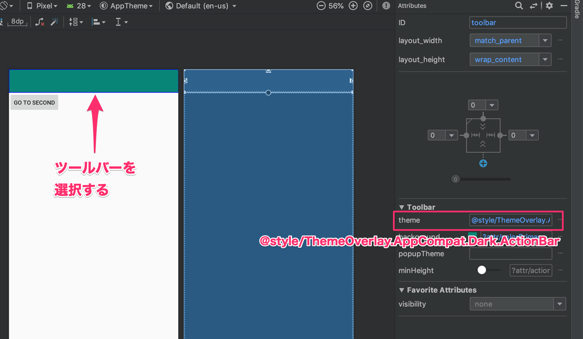Screen dimensions: 583x339
Task: Collapse the Toolbar attributes section
Action: 401,207
